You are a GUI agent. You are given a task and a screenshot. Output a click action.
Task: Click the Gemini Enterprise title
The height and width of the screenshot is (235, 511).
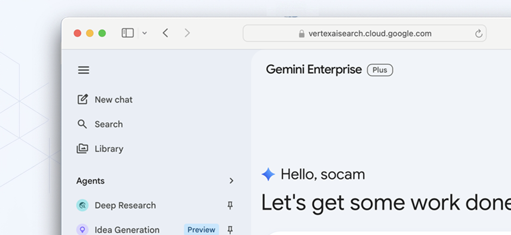point(314,70)
